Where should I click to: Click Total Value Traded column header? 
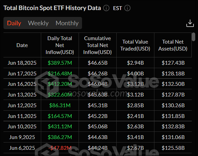point(135,45)
